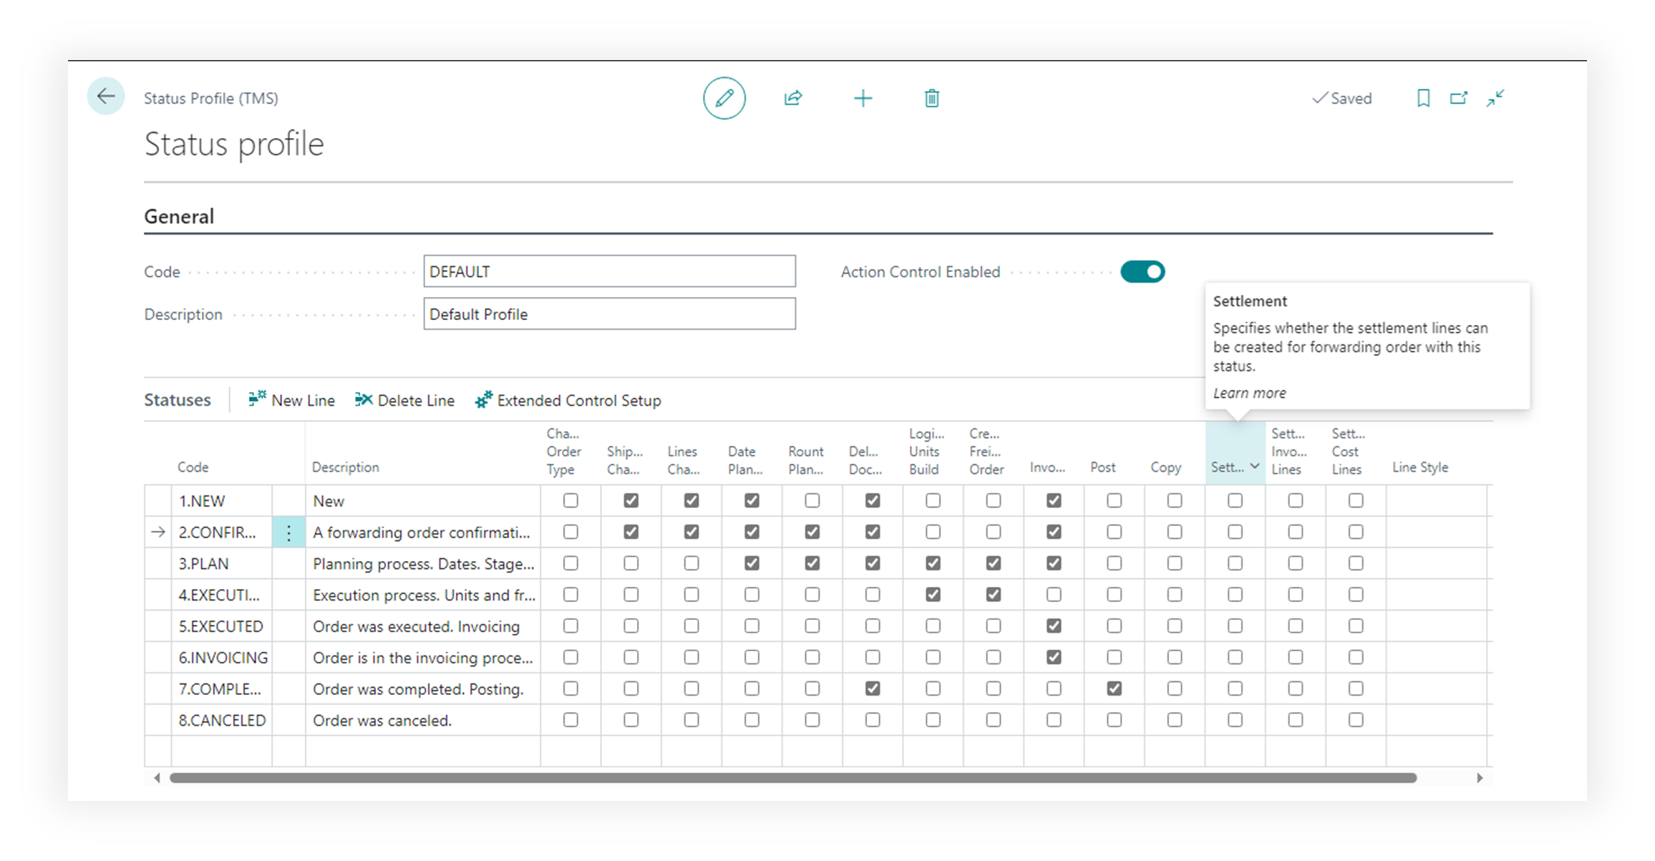Check Post checkbox for 1.NEW row
This screenshot has width=1655, height=861.
(1114, 501)
